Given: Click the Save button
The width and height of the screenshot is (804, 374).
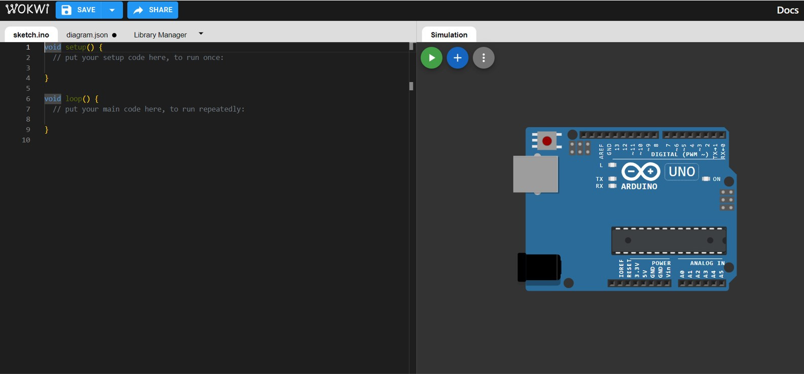Looking at the screenshot, I should coord(79,10).
